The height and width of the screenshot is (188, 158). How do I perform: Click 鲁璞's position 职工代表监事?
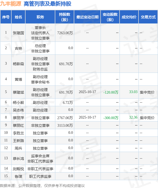pos(40,176)
